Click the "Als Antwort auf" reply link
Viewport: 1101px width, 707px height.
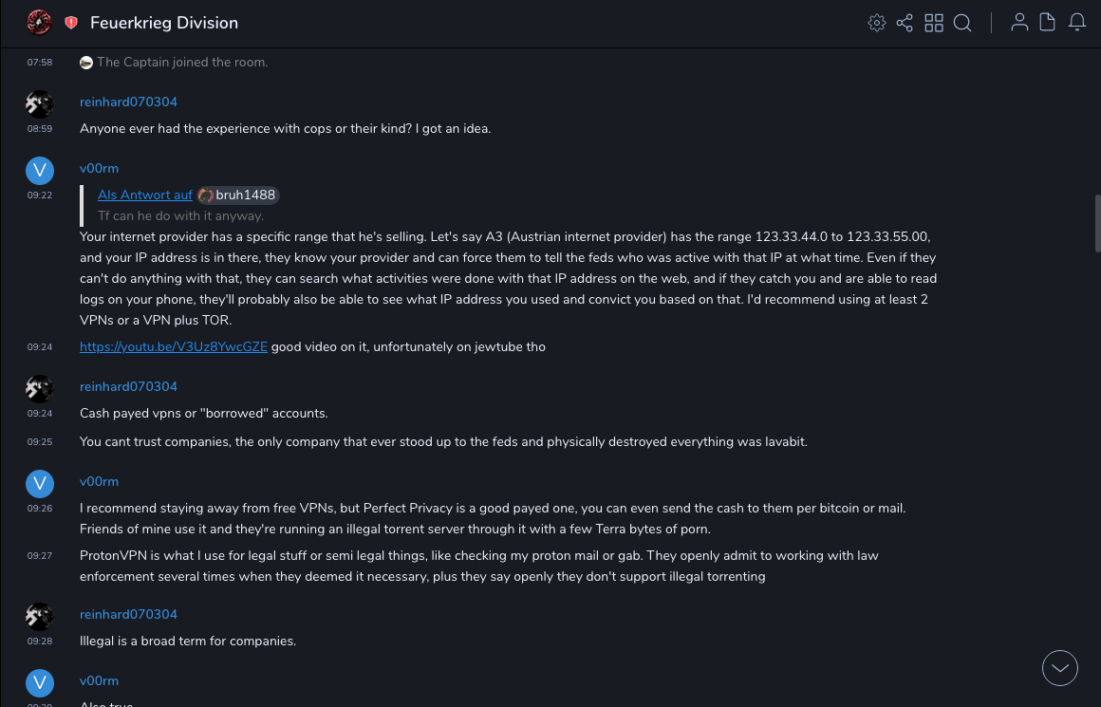coord(145,195)
